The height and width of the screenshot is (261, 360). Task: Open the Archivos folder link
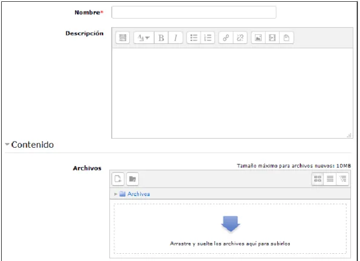138,194
